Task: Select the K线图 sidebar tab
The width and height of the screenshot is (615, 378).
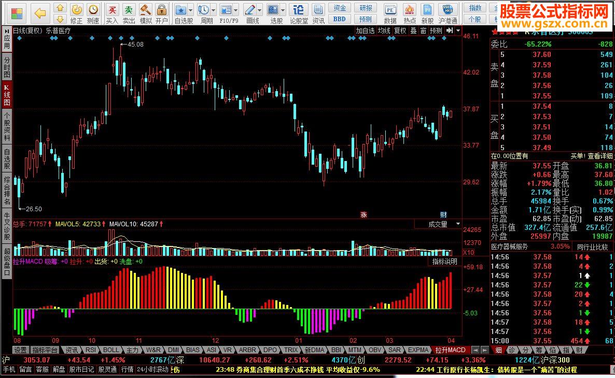Action: [7, 94]
